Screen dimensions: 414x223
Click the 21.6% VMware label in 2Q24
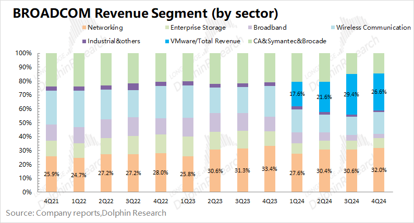click(324, 97)
